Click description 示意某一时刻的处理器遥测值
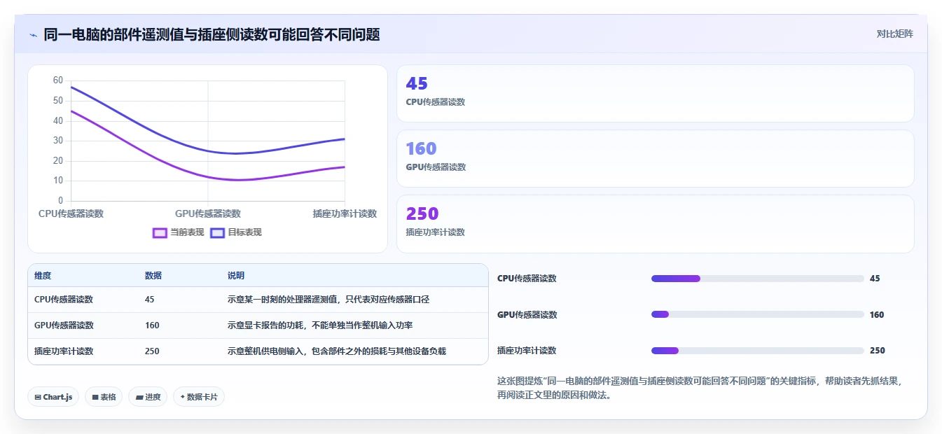Viewport: 942px width, 434px height. [328, 300]
